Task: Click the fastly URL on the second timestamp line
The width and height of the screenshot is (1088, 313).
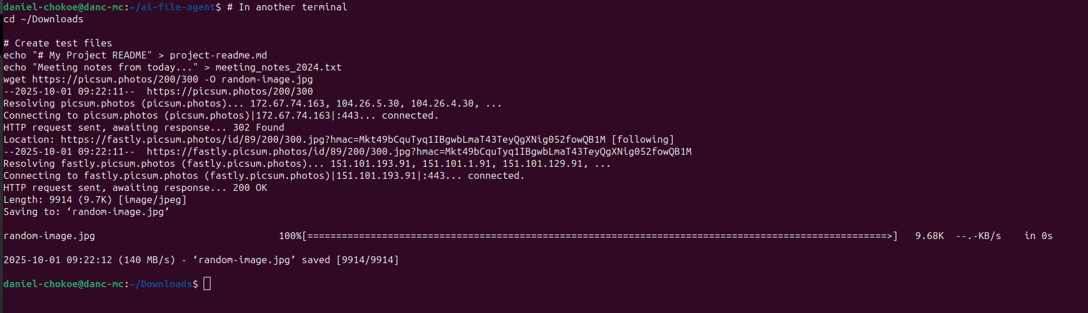Action: 419,152
